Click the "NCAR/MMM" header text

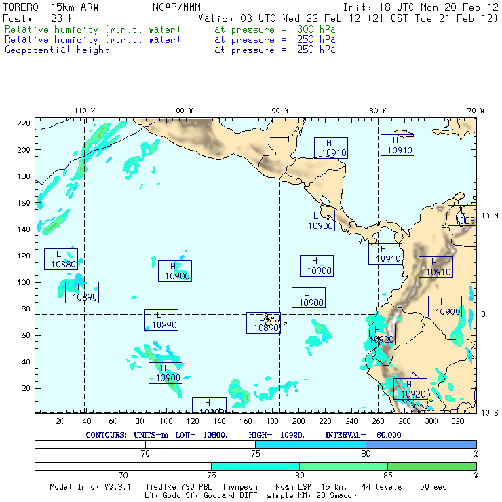[177, 7]
